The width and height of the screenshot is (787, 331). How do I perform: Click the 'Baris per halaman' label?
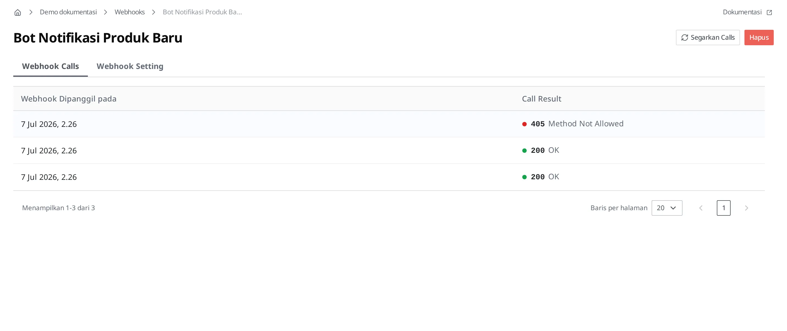[619, 208]
